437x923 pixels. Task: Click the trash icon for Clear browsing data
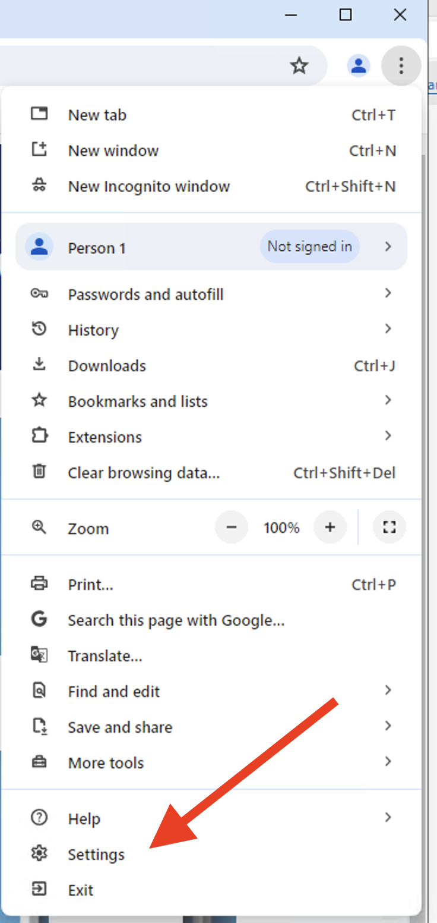coord(39,472)
